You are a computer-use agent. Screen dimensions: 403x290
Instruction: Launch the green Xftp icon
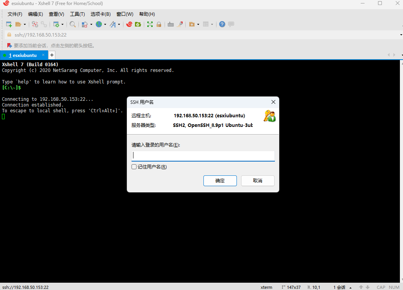coord(138,25)
